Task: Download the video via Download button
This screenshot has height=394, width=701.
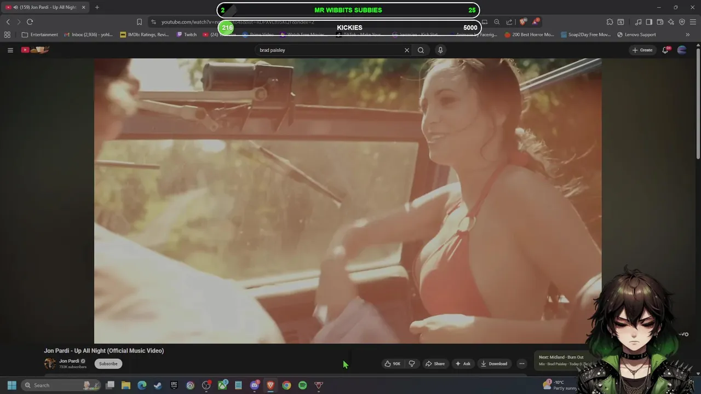Action: click(494, 363)
